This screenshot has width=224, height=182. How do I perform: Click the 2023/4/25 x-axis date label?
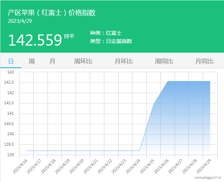point(147,166)
